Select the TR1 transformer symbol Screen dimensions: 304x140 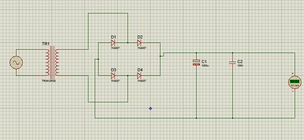[52, 62]
